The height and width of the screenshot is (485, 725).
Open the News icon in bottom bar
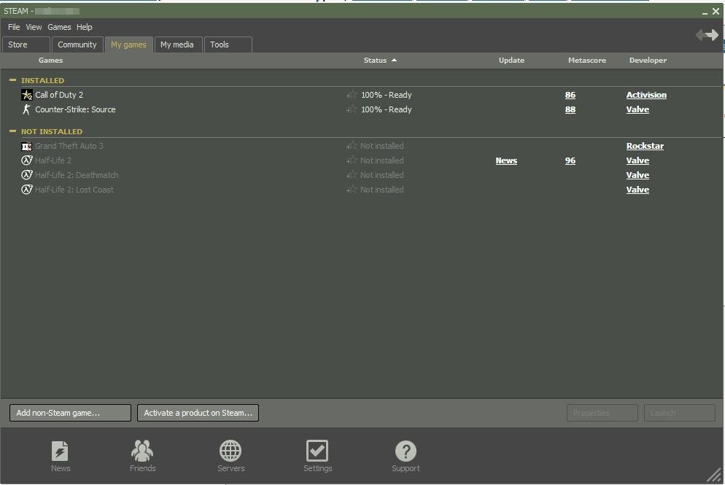point(61,451)
